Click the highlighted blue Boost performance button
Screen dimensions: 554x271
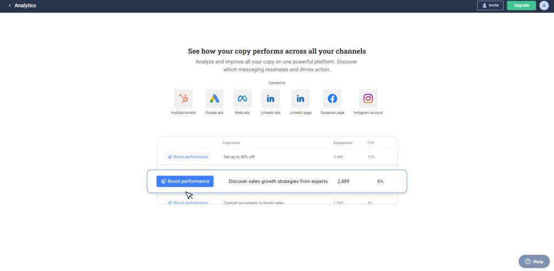[x=185, y=181]
